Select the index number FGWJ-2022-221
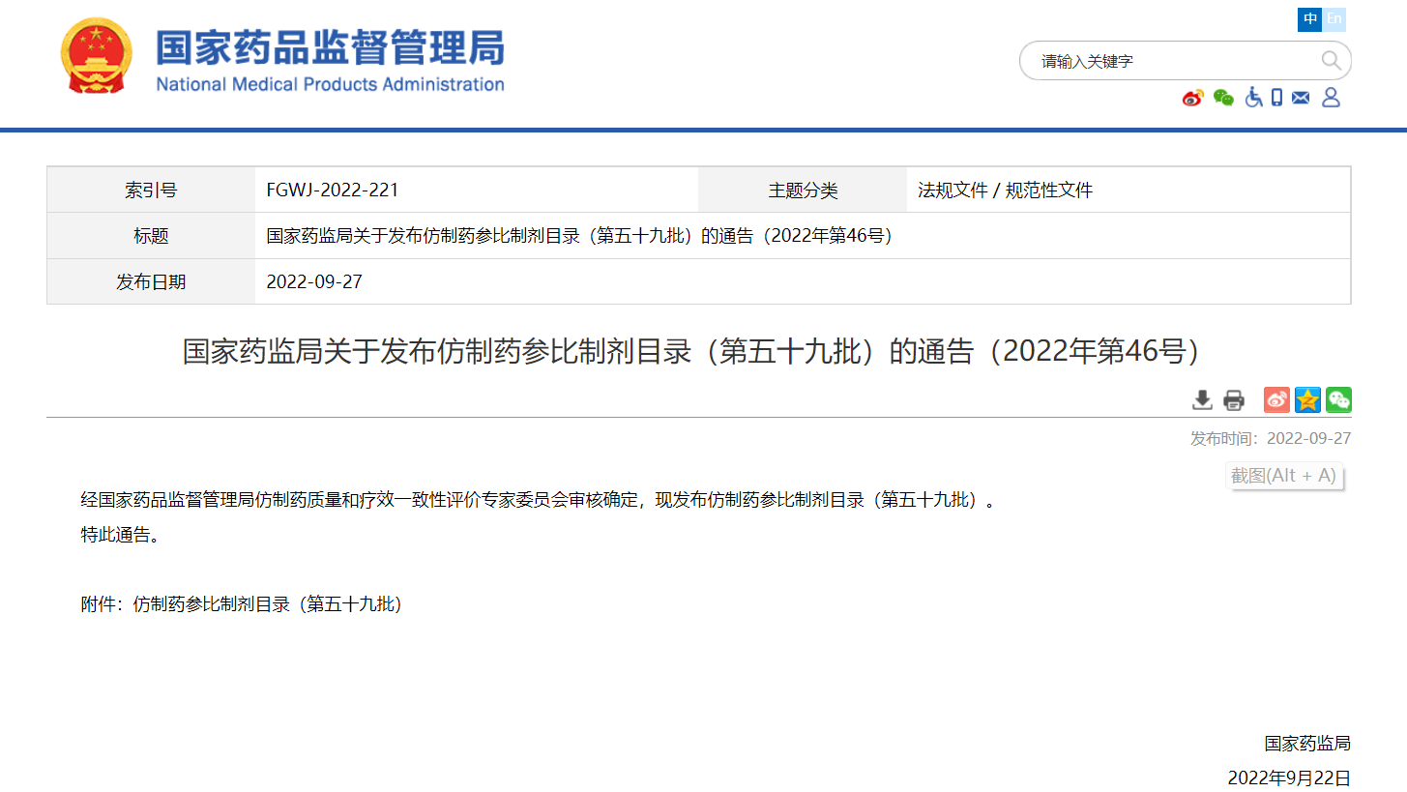 pyautogui.click(x=333, y=191)
